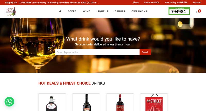Select the 4th Street red box product
This screenshot has width=206, height=111.
pyautogui.click(x=154, y=102)
